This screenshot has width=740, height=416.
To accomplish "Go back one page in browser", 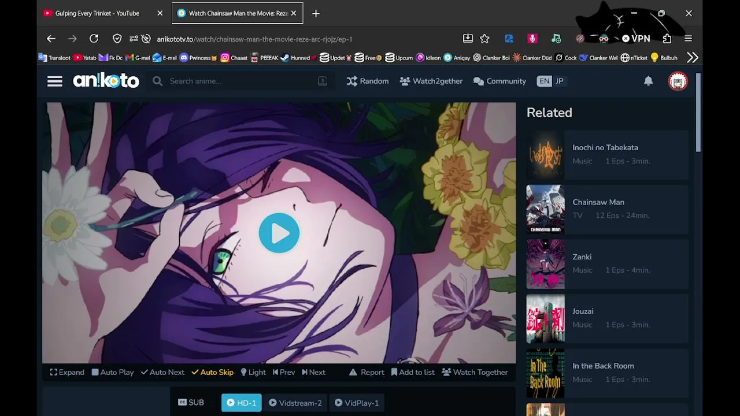I will click(x=51, y=39).
